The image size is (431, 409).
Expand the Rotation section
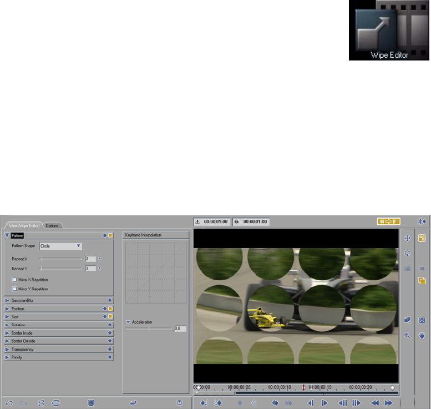click(7, 325)
